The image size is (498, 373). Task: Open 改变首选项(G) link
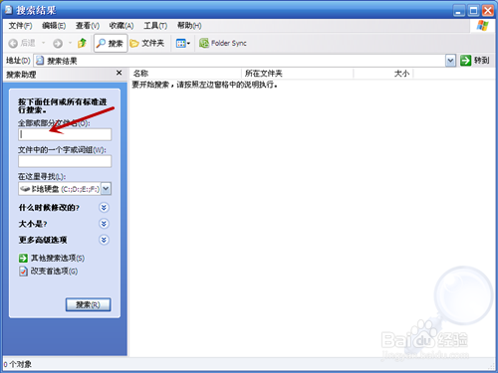pyautogui.click(x=49, y=272)
